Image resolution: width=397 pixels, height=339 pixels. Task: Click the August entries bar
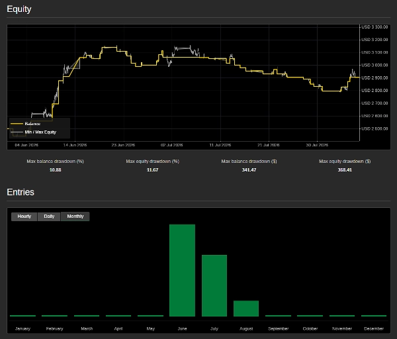click(246, 309)
